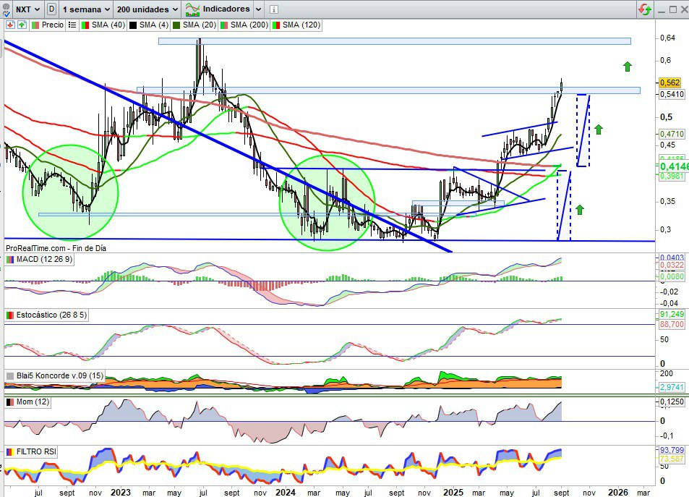Click the Estocástico (26 8 5) label
Screen dimensions: 689x497
[x=46, y=315]
